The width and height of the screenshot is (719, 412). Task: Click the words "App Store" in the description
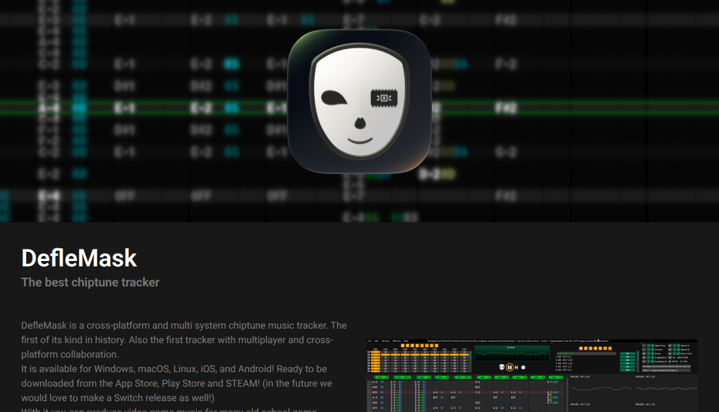(x=136, y=384)
